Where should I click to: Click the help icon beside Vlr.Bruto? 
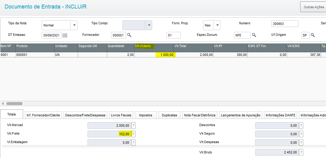(301, 152)
